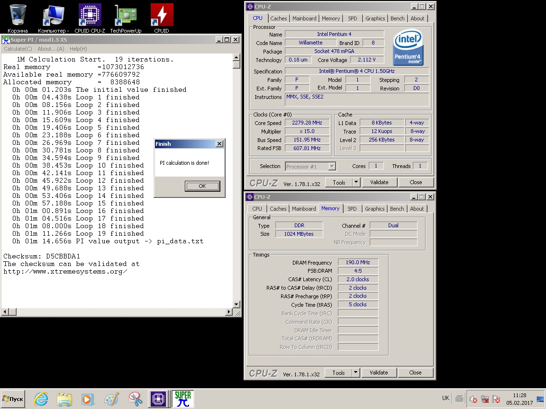The image size is (546, 409).
Task: Click Tools button in top CPU-Z
Action: (x=339, y=182)
